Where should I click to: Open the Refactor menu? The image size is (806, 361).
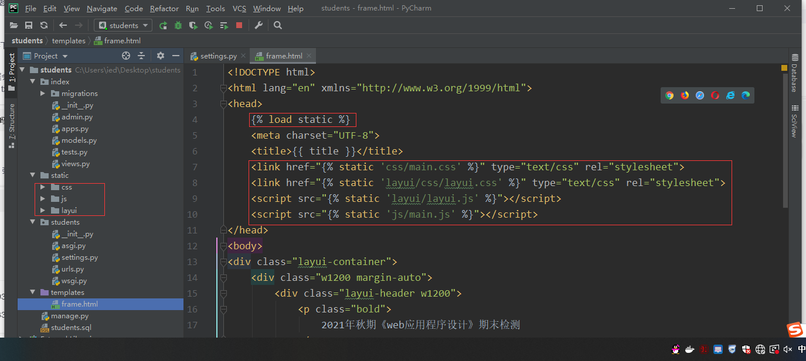(x=164, y=8)
